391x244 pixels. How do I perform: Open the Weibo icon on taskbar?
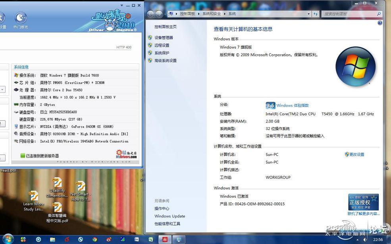pos(109,240)
